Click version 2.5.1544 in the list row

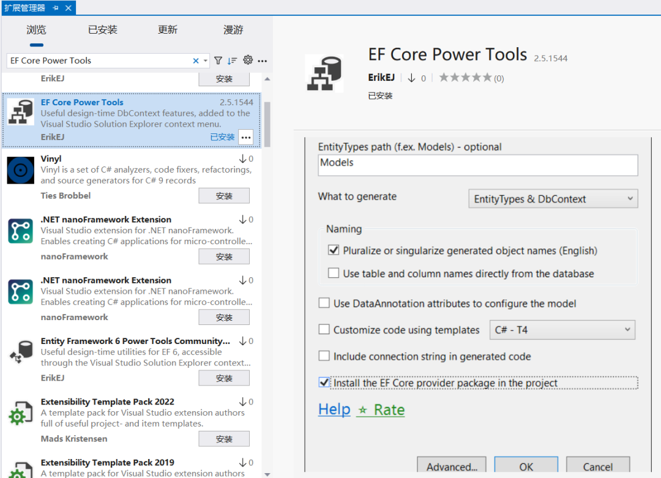[x=236, y=102]
